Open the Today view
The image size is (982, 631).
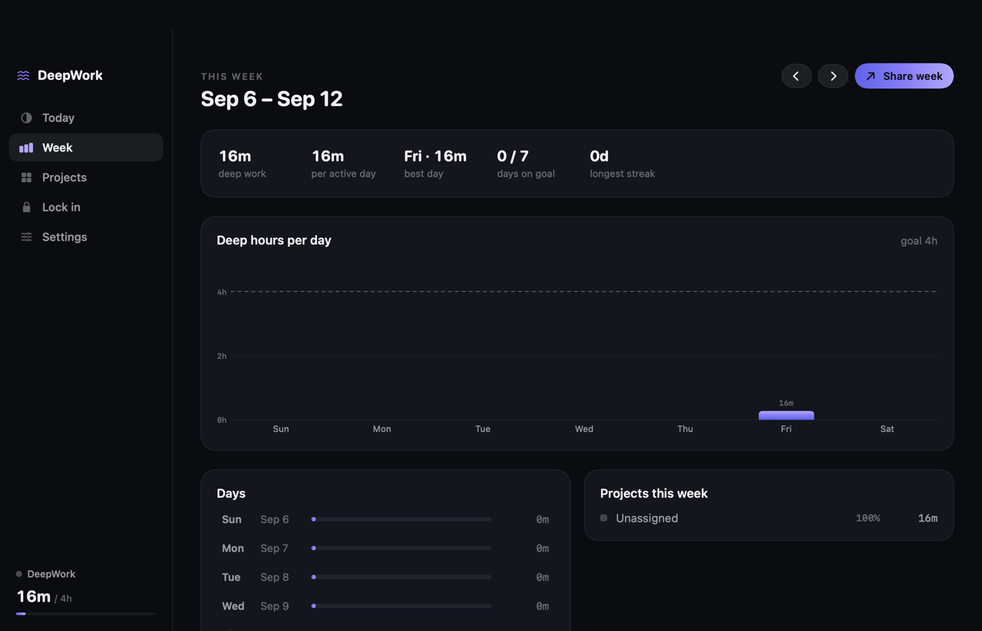(86, 118)
